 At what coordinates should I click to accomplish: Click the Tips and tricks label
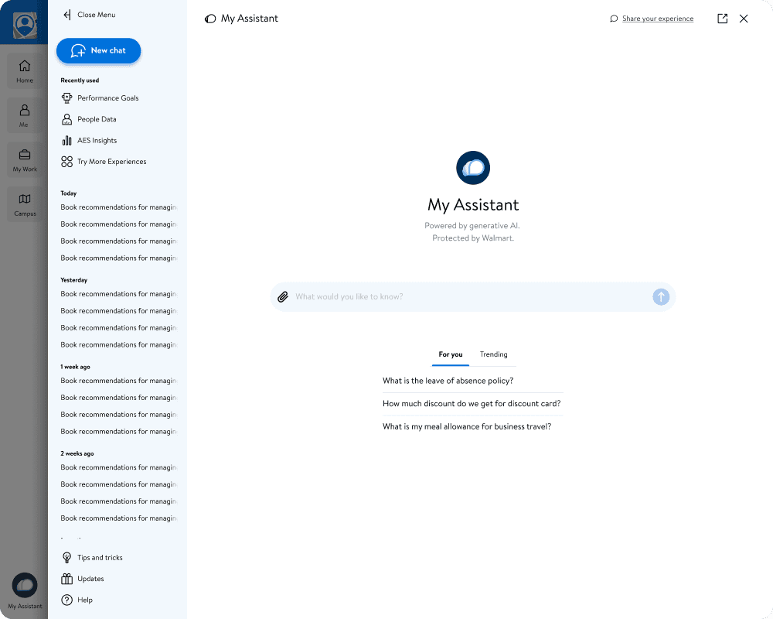tap(100, 557)
